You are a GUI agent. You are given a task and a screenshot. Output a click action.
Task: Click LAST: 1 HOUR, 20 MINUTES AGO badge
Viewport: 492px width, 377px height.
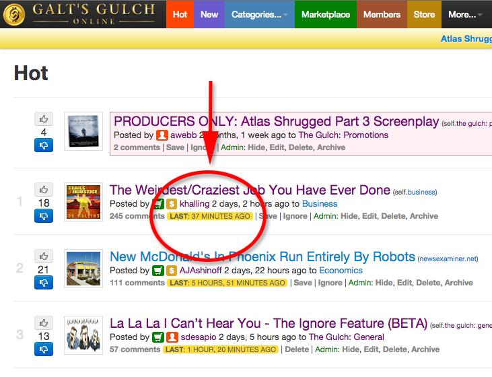click(221, 349)
